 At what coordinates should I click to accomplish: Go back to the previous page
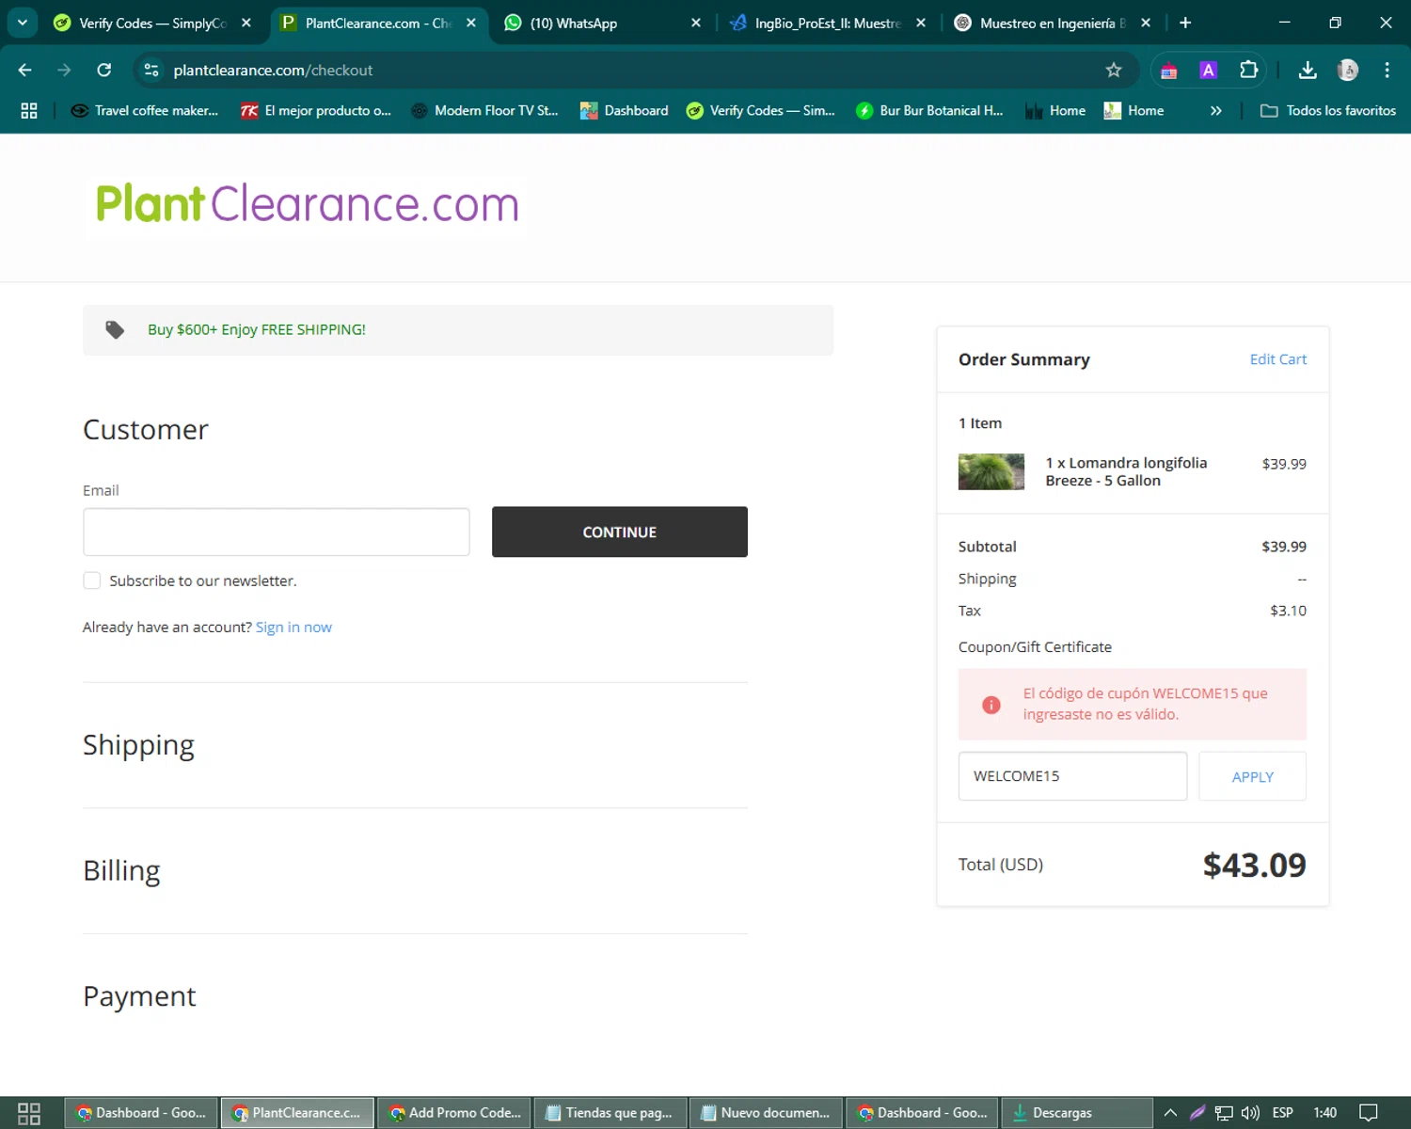25,70
